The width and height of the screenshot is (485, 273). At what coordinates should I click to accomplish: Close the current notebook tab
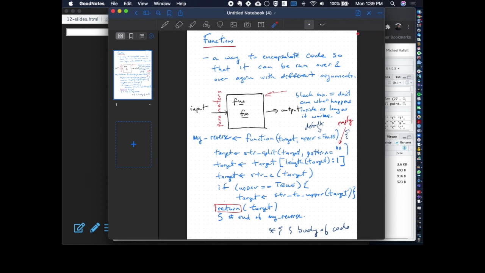click(369, 13)
